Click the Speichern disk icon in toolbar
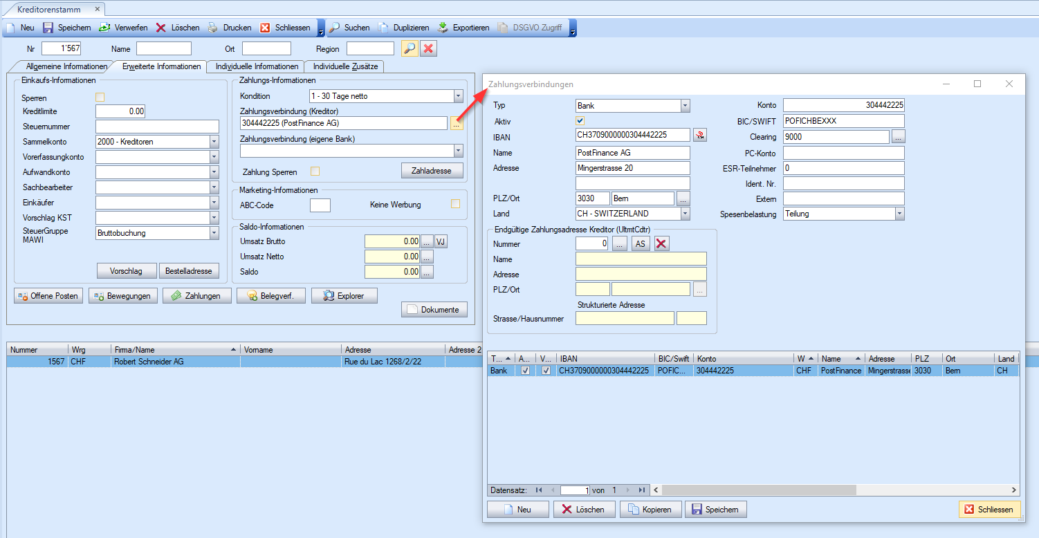 click(48, 28)
